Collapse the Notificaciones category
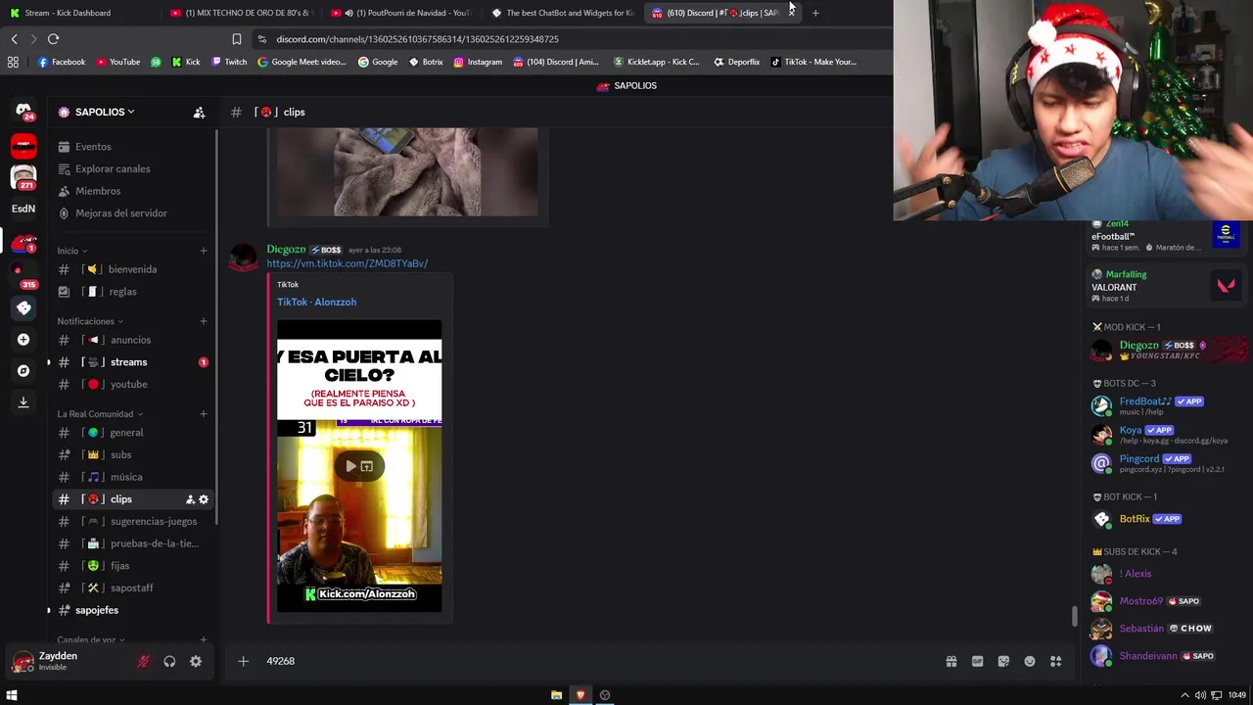 point(90,321)
